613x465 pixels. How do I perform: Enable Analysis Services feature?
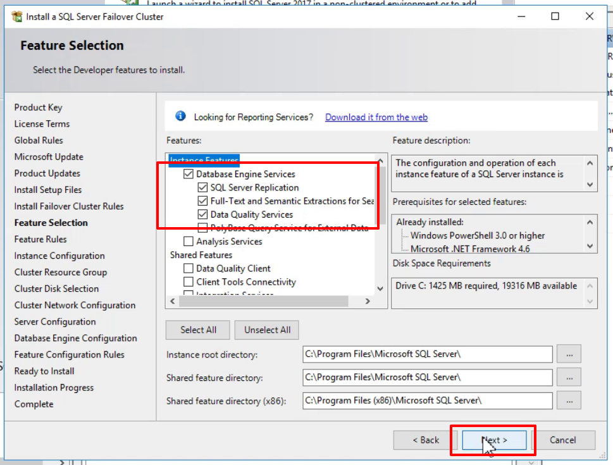(x=189, y=241)
